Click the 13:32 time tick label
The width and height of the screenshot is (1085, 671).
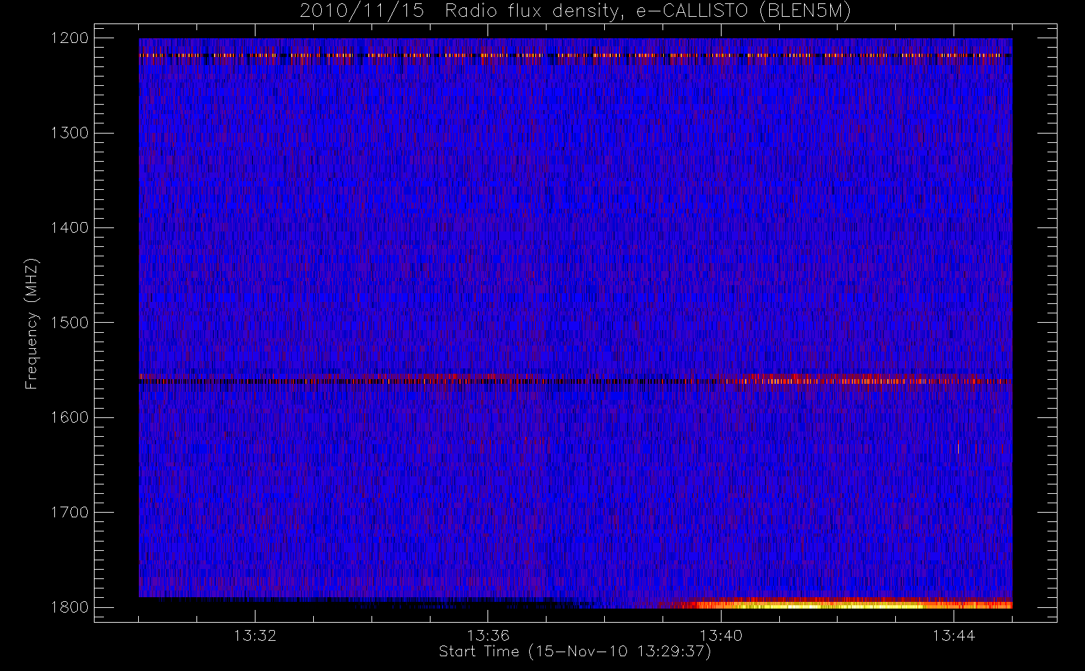pos(255,635)
